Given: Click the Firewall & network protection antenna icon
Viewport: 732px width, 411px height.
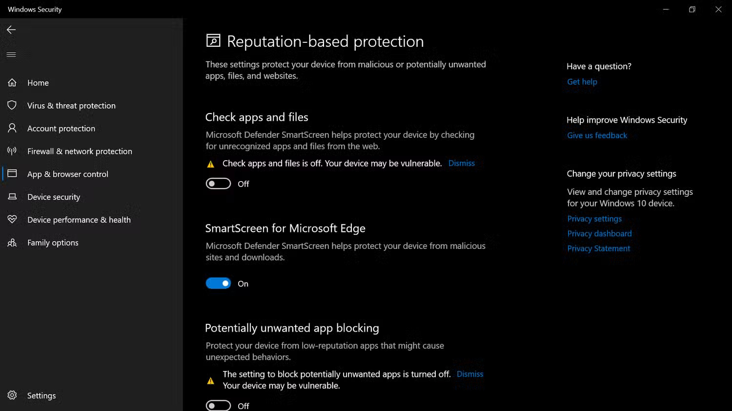Looking at the screenshot, I should coord(12,151).
